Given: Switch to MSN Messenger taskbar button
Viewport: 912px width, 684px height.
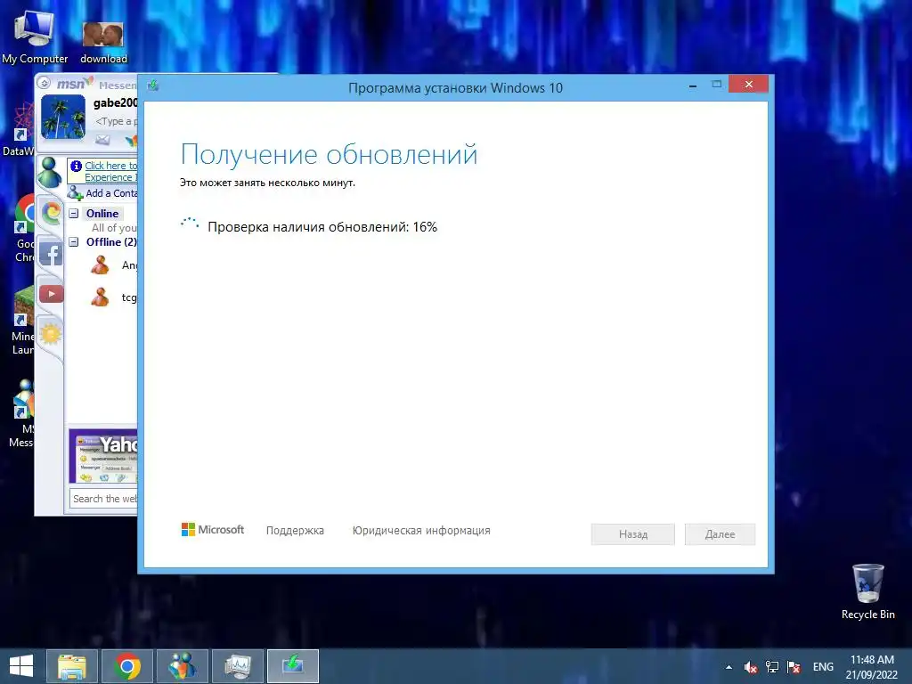Looking at the screenshot, I should coord(183,666).
